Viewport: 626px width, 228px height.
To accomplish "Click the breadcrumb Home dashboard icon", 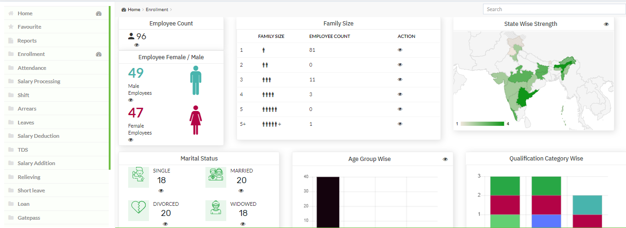I will [x=124, y=10].
